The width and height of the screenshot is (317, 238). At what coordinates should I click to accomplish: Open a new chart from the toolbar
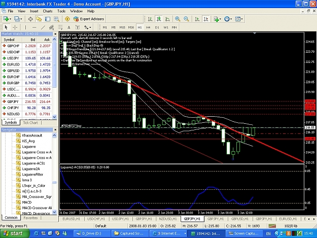tap(6, 19)
